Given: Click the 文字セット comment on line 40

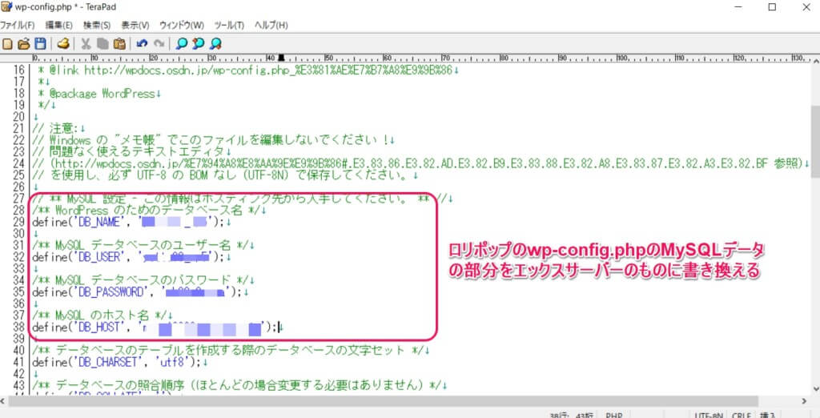Looking at the screenshot, I should pyautogui.click(x=231, y=349).
